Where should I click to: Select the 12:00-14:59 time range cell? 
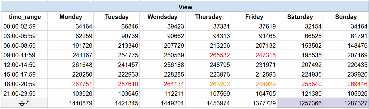pos(25,65)
